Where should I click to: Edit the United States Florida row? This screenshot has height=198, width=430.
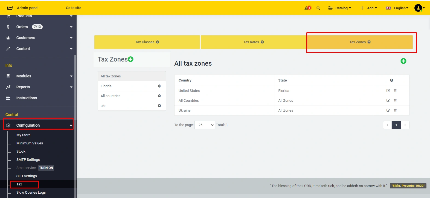(388, 91)
